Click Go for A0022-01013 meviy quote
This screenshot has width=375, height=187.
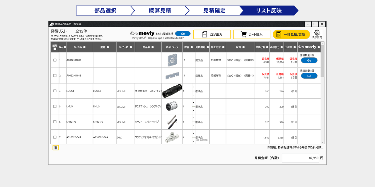309,76
